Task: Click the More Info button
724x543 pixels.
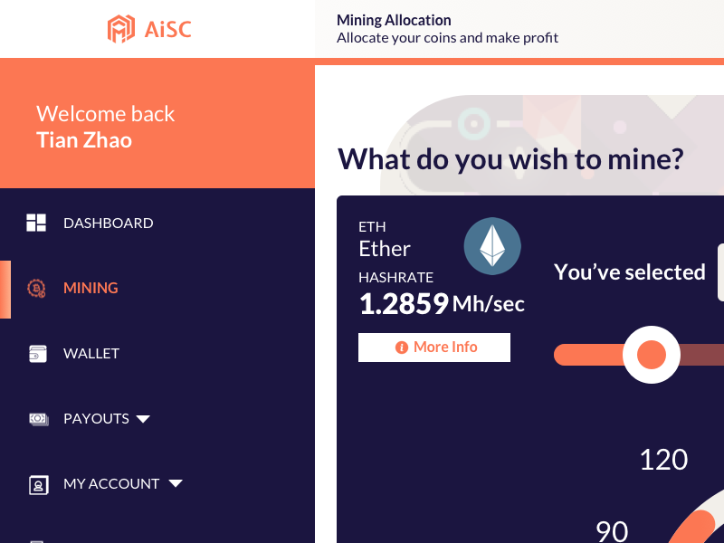Action: pyautogui.click(x=434, y=347)
